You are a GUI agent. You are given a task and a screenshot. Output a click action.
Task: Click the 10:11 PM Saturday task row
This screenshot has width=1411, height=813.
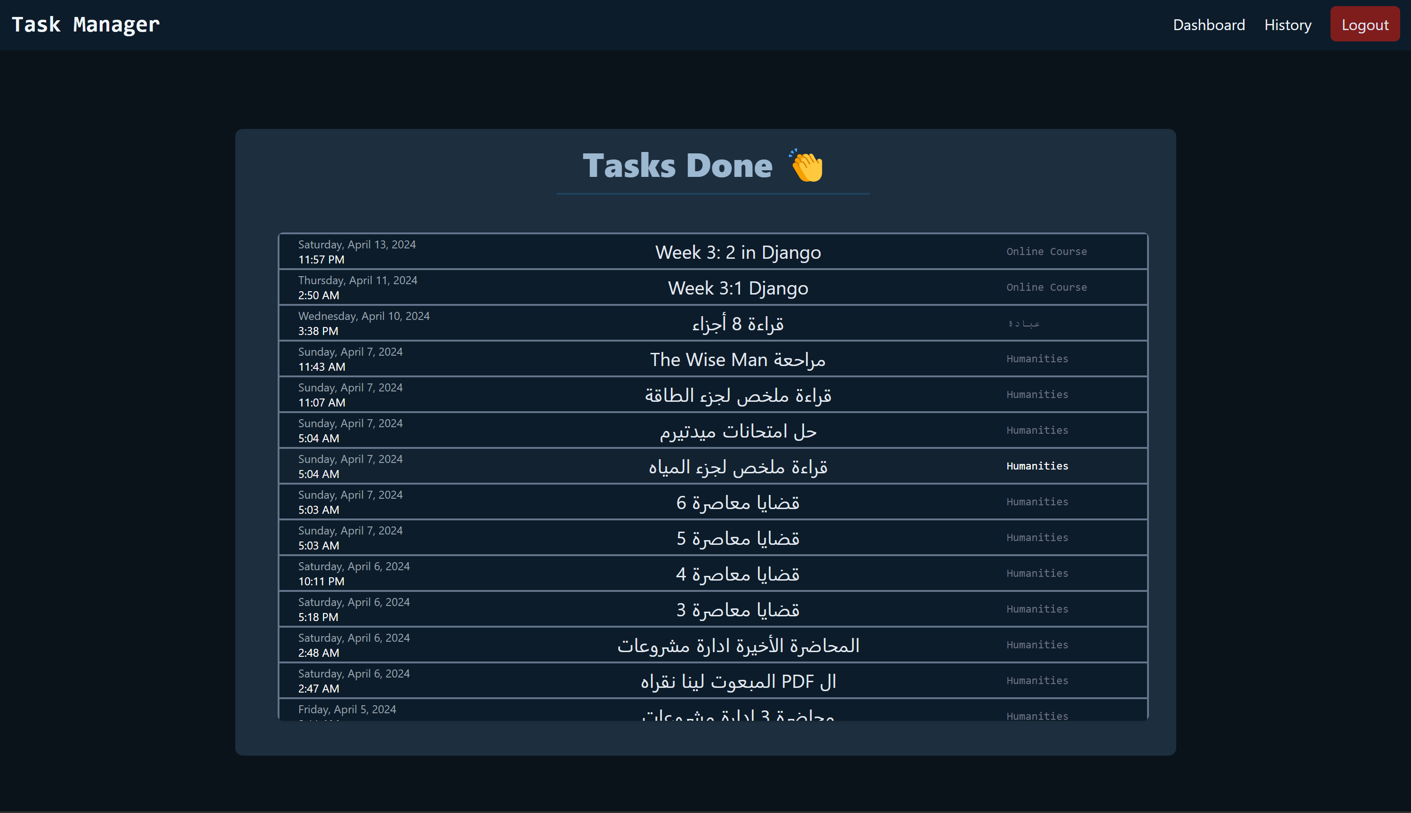point(737,574)
